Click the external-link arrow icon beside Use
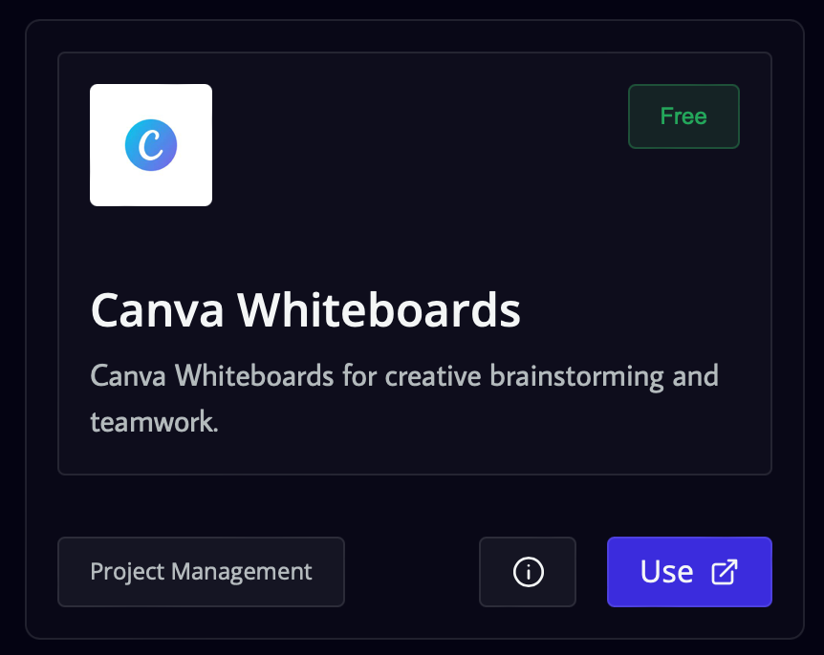 tap(725, 572)
